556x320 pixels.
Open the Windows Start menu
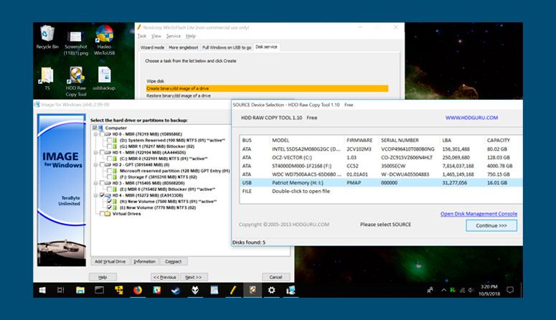(42, 290)
